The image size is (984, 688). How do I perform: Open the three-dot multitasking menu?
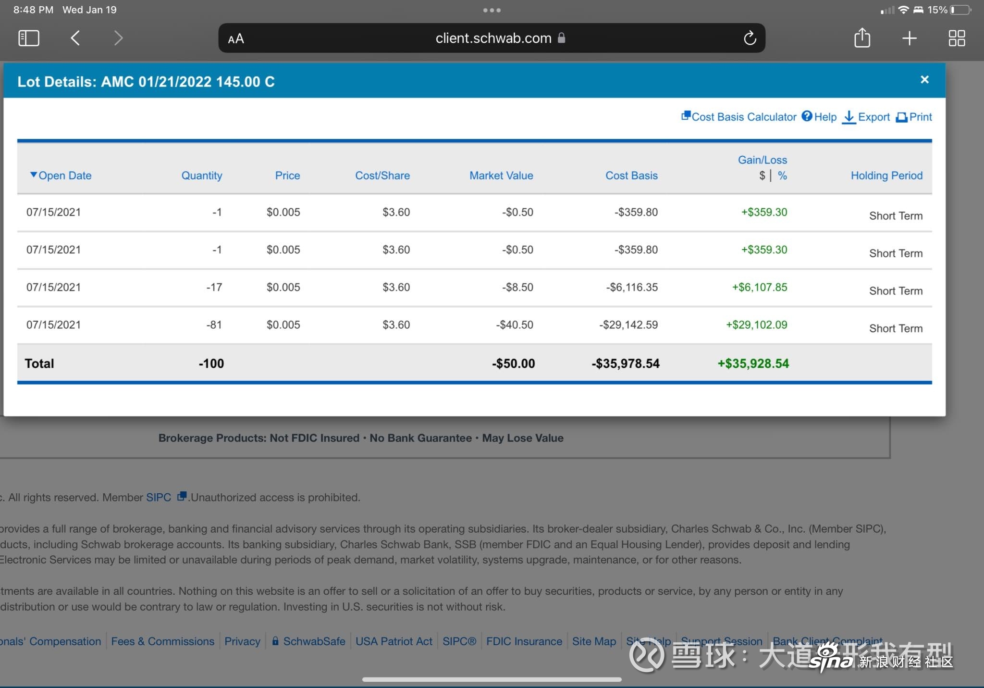pos(492,10)
